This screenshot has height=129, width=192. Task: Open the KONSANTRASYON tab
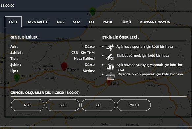click(x=155, y=22)
